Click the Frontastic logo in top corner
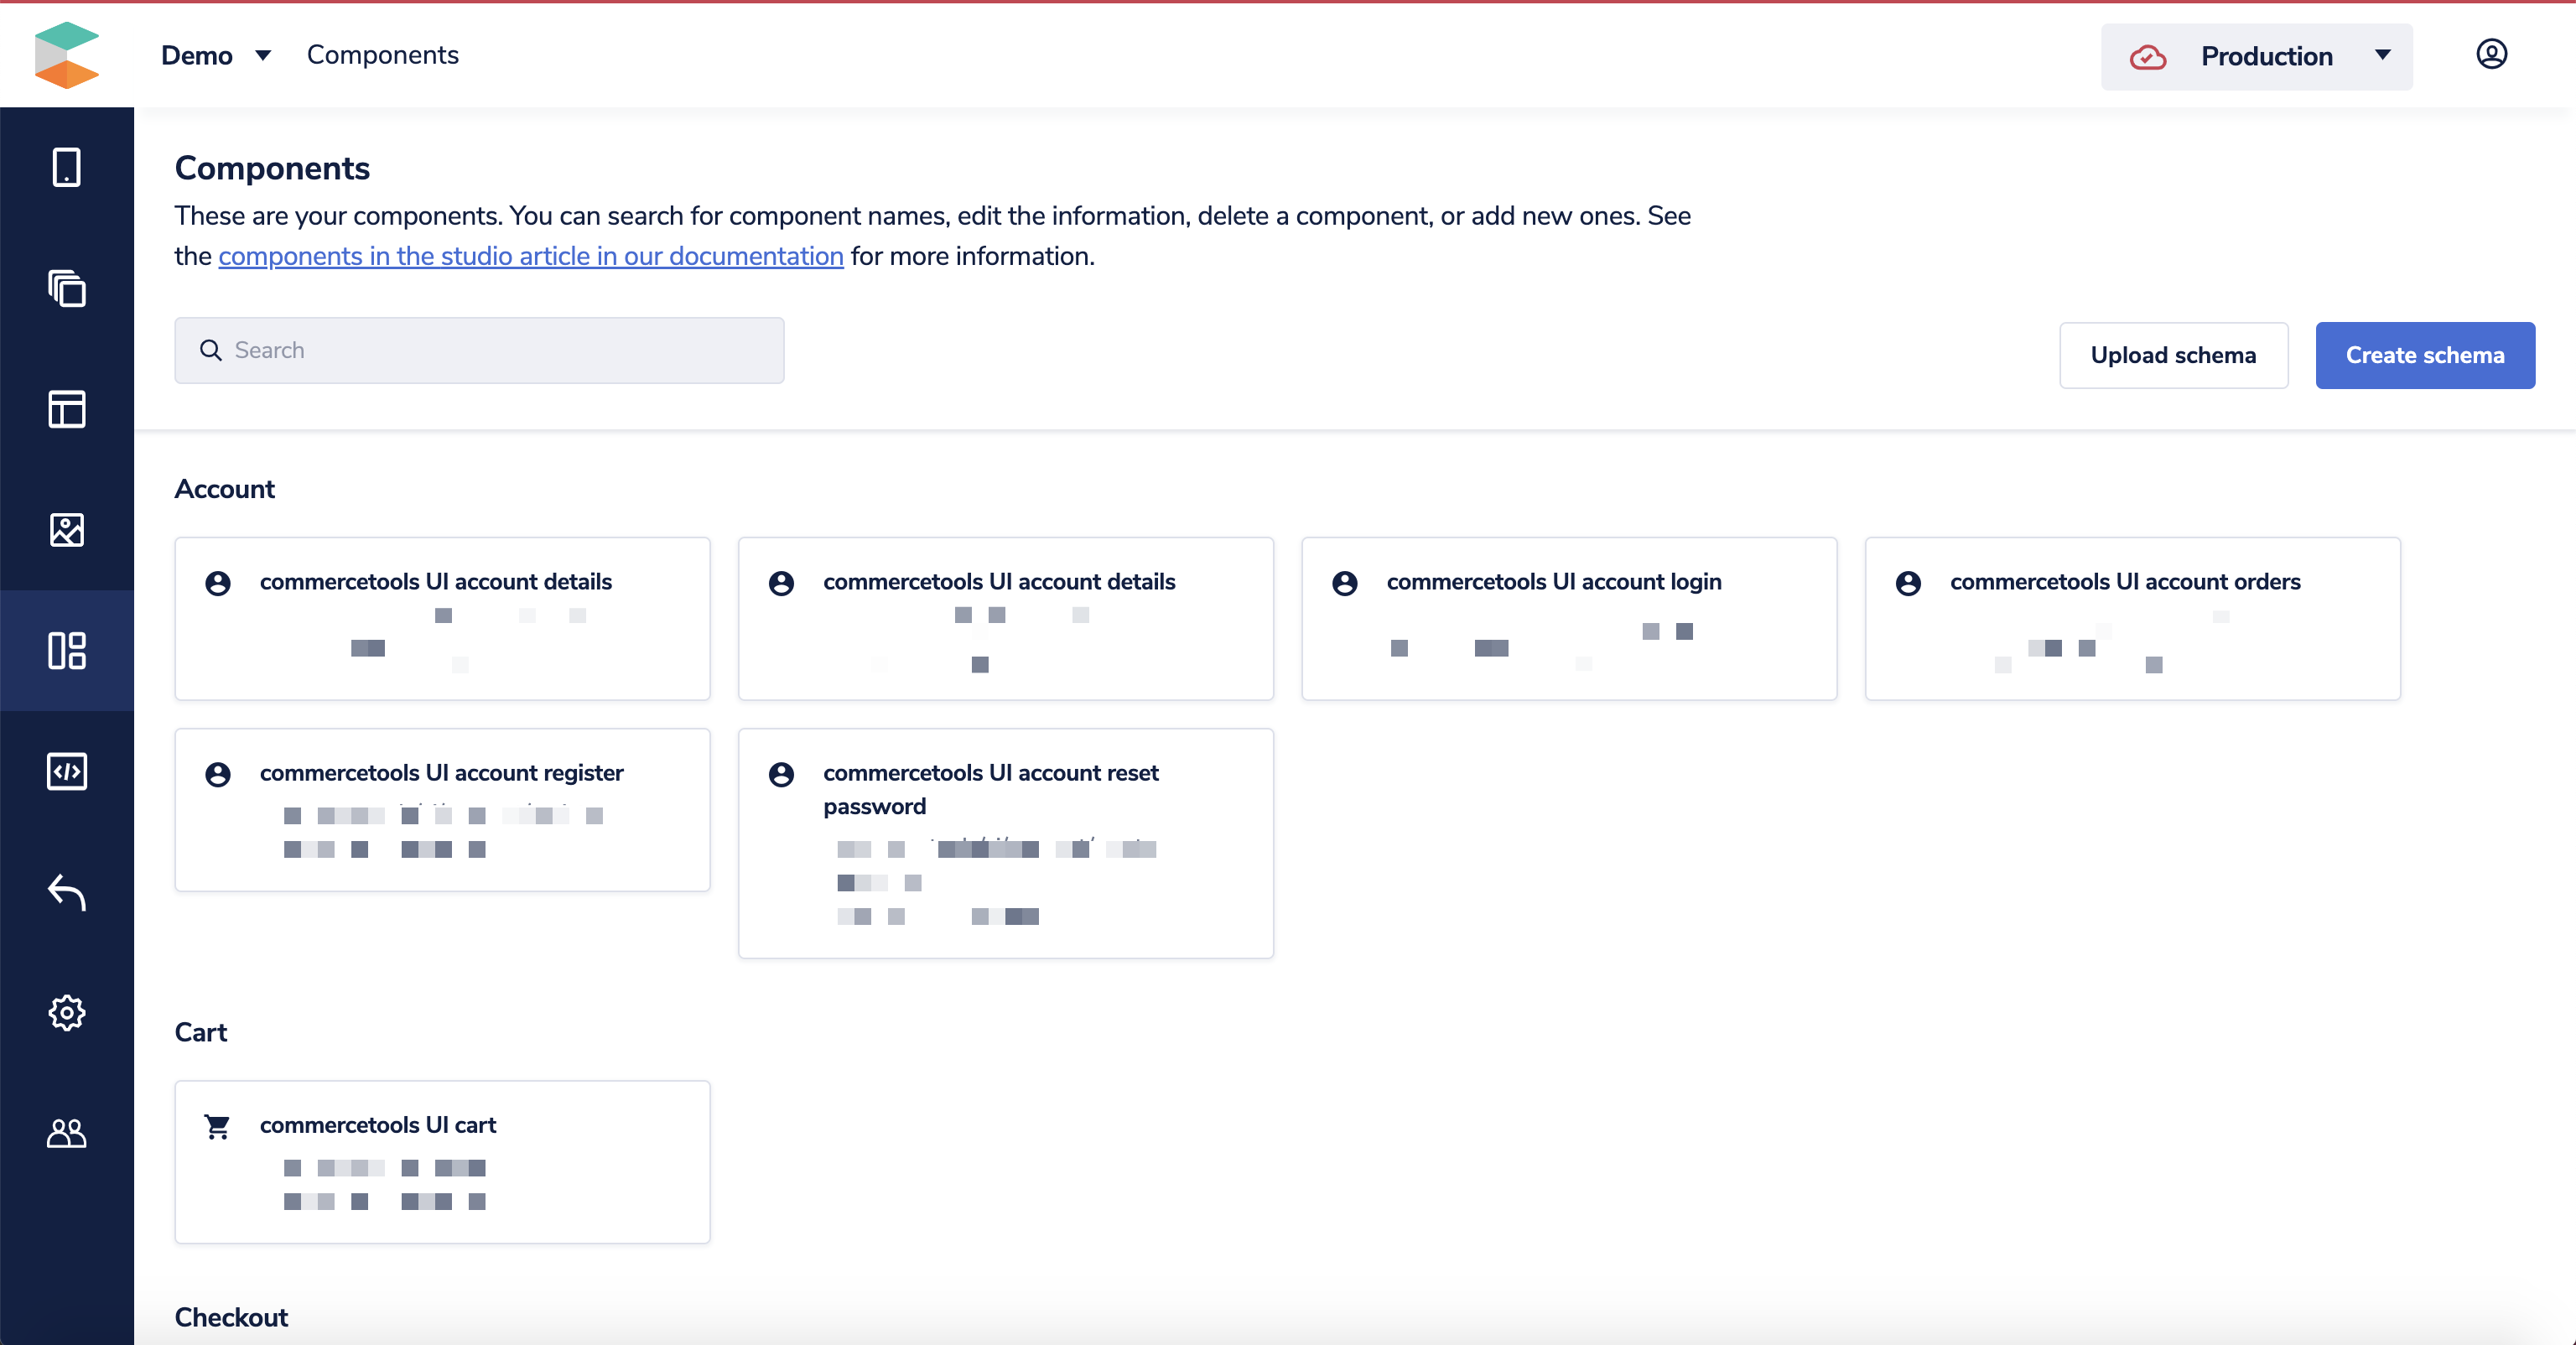 point(66,55)
